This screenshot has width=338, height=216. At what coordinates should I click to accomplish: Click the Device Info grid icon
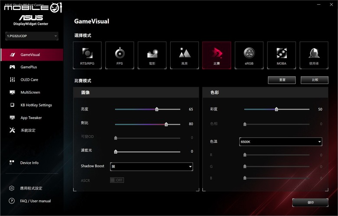[12, 163]
